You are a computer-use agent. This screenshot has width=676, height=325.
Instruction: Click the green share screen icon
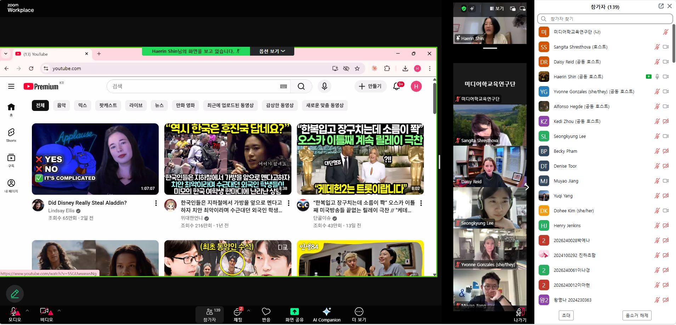[x=294, y=312]
